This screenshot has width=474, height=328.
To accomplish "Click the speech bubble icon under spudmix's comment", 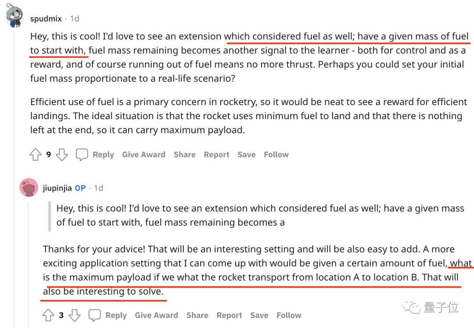I will click(x=82, y=155).
